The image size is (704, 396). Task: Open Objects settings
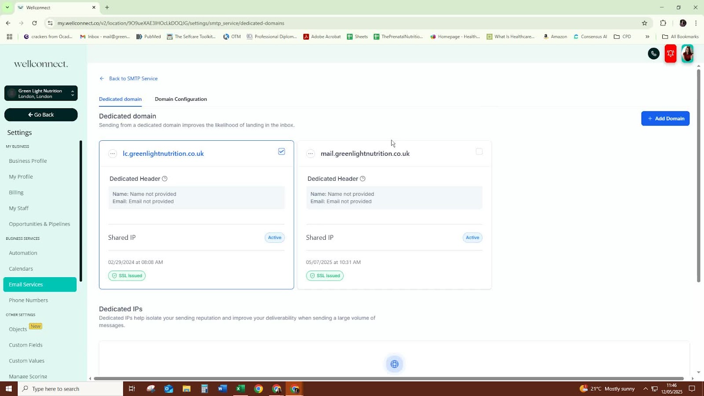18,329
